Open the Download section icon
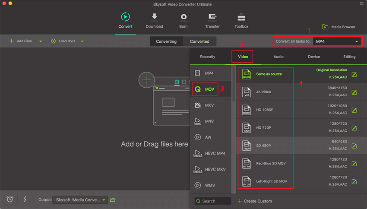 [154, 17]
